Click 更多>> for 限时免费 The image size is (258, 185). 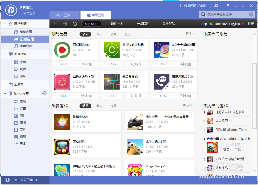(x=190, y=34)
